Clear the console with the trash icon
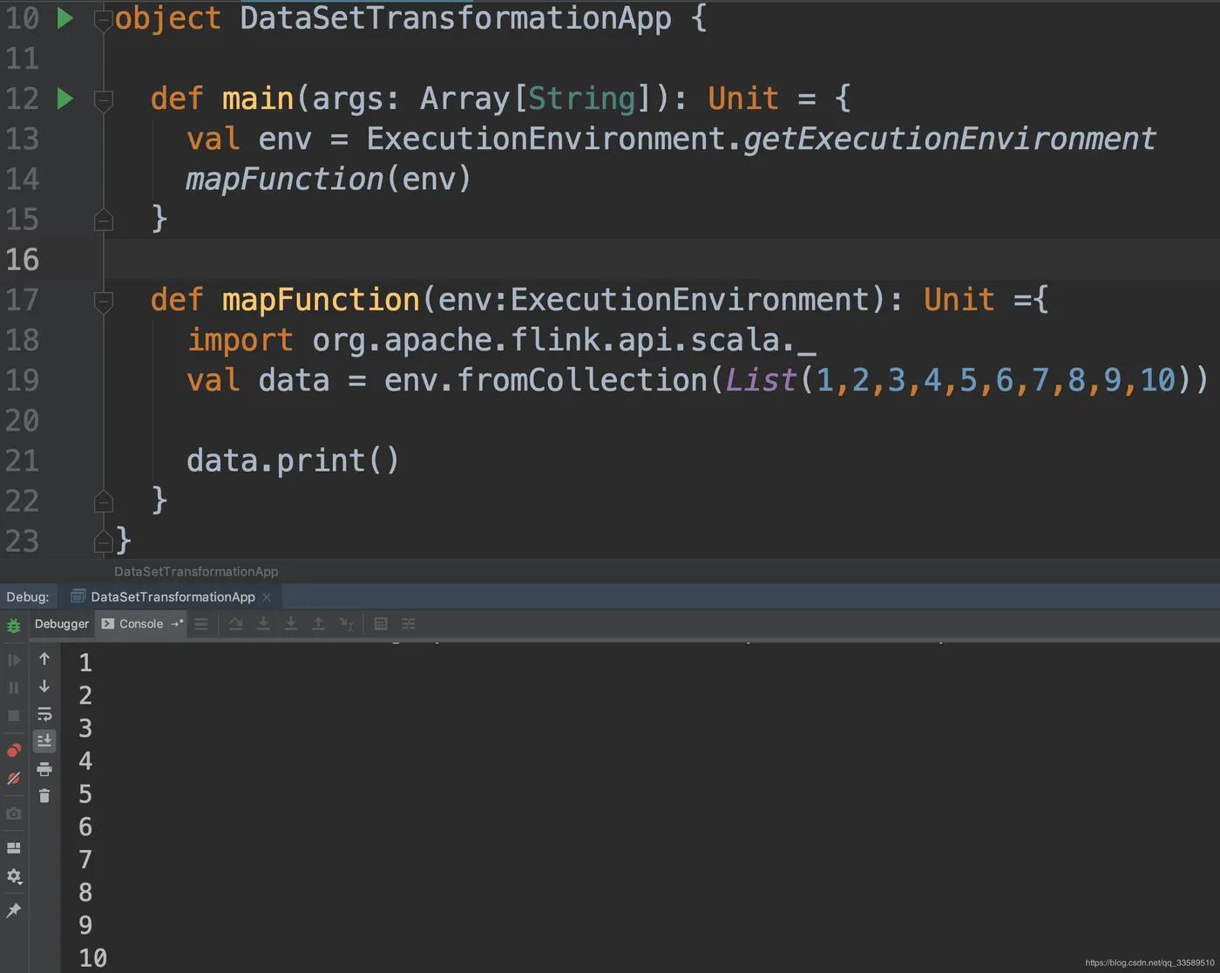1220x973 pixels. click(x=44, y=795)
